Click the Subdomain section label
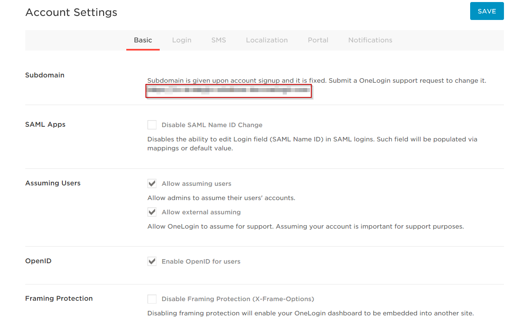 (x=45, y=75)
